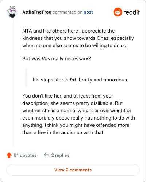The height and width of the screenshot is (182, 146).
Task: Click the paragraph starting "You don't like her"
Action: tap(78, 114)
